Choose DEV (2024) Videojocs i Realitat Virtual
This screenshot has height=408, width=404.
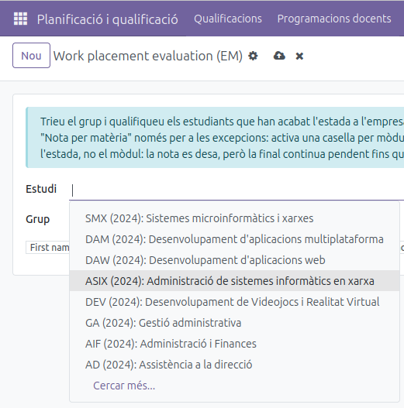pyautogui.click(x=234, y=302)
